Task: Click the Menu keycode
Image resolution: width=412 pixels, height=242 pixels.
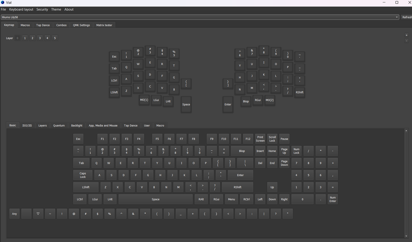Action: [x=231, y=199]
